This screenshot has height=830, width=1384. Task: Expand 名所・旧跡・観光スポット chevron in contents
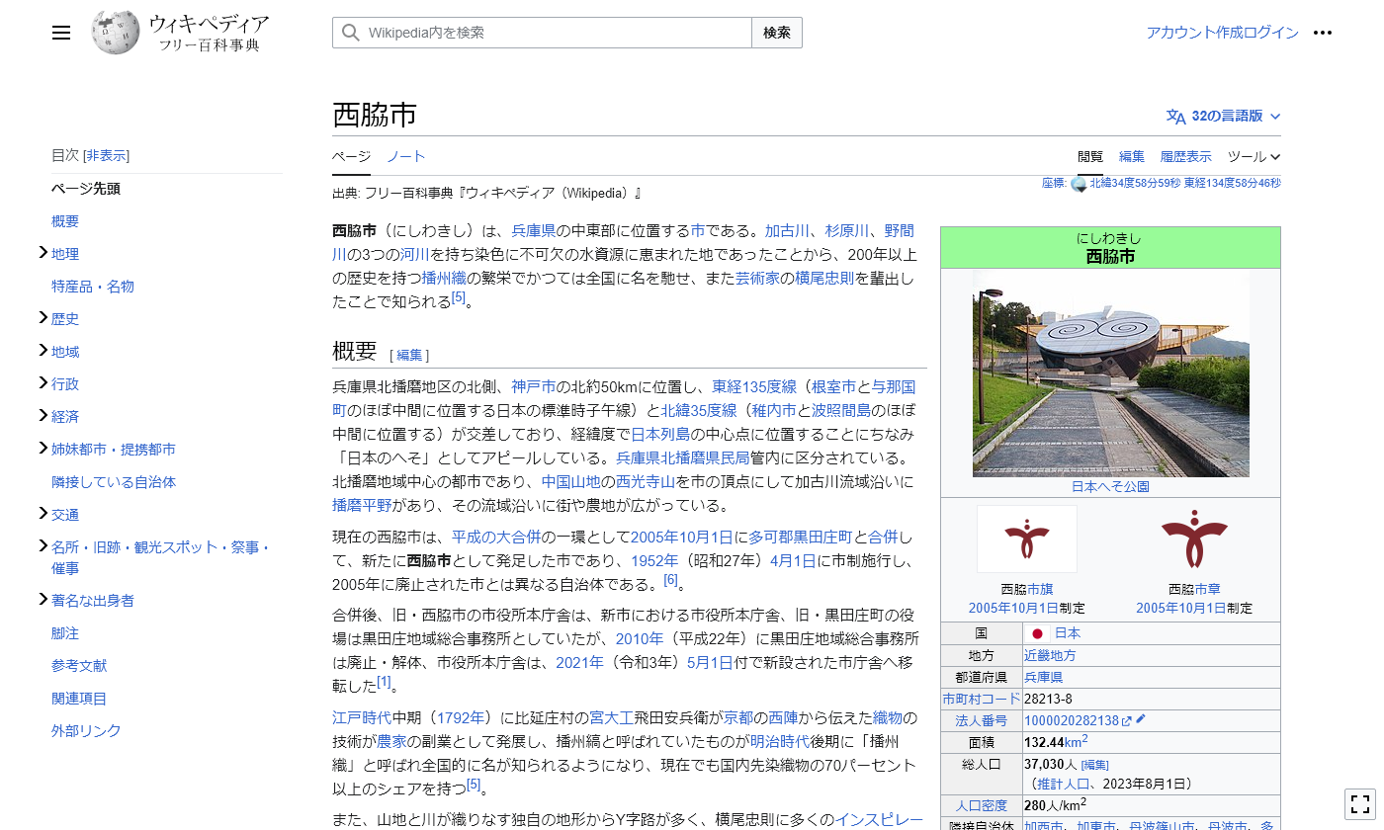point(43,546)
